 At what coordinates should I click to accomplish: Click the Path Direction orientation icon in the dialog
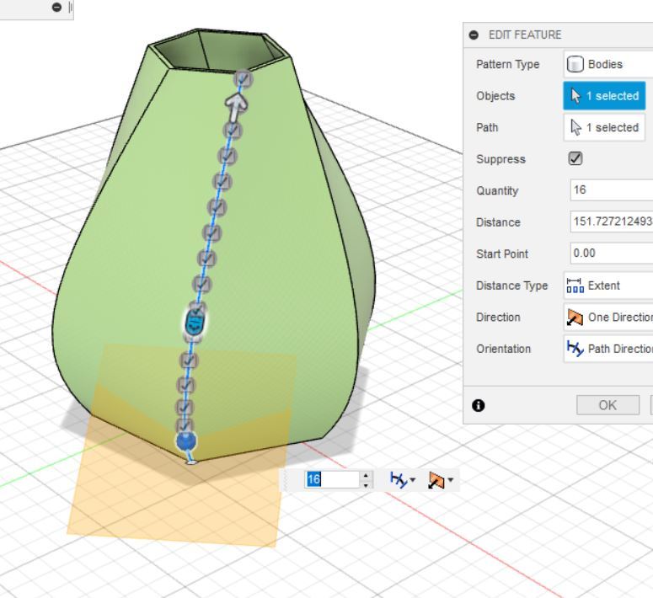(575, 349)
